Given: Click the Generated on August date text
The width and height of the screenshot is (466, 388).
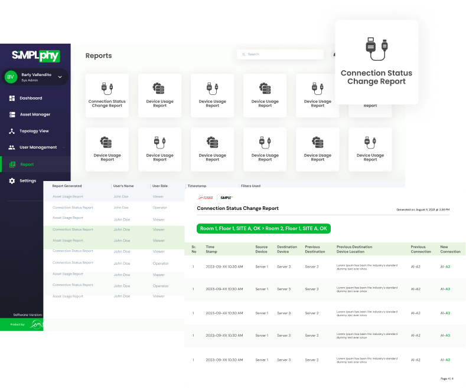Looking at the screenshot, I should [x=423, y=210].
